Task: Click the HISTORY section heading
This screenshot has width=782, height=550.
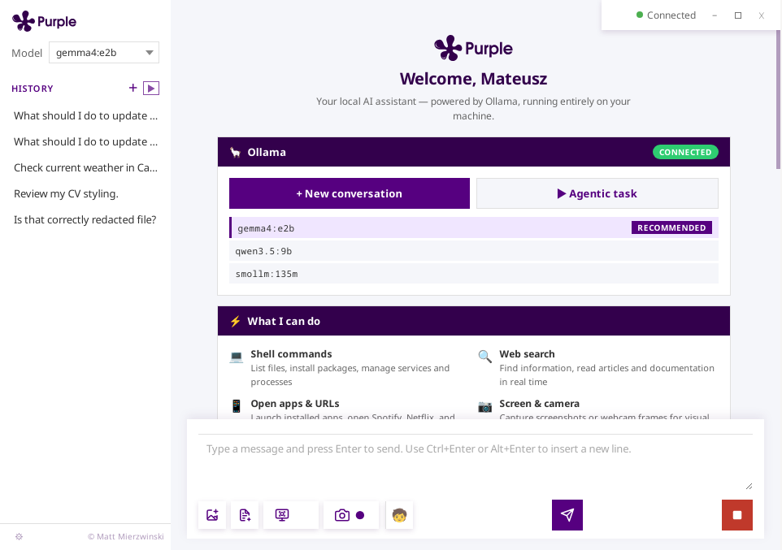Action: [x=33, y=89]
